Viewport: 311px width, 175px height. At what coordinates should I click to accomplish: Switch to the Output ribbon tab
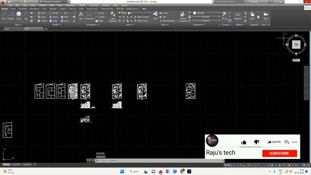pyautogui.click(x=63, y=9)
